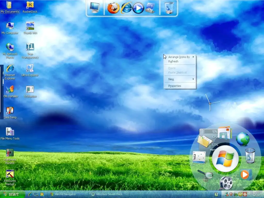Click the red shield tray icon
This screenshot has width=264, height=198.
pyautogui.click(x=231, y=194)
